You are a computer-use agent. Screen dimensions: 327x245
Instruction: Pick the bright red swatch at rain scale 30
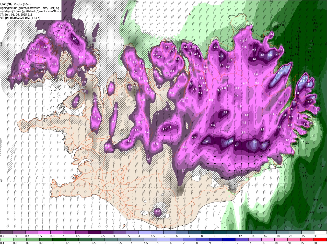(x=320, y=239)
